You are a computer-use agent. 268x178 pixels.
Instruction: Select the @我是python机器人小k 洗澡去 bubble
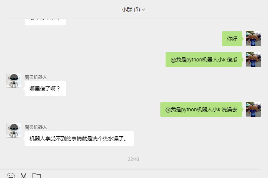(201, 109)
